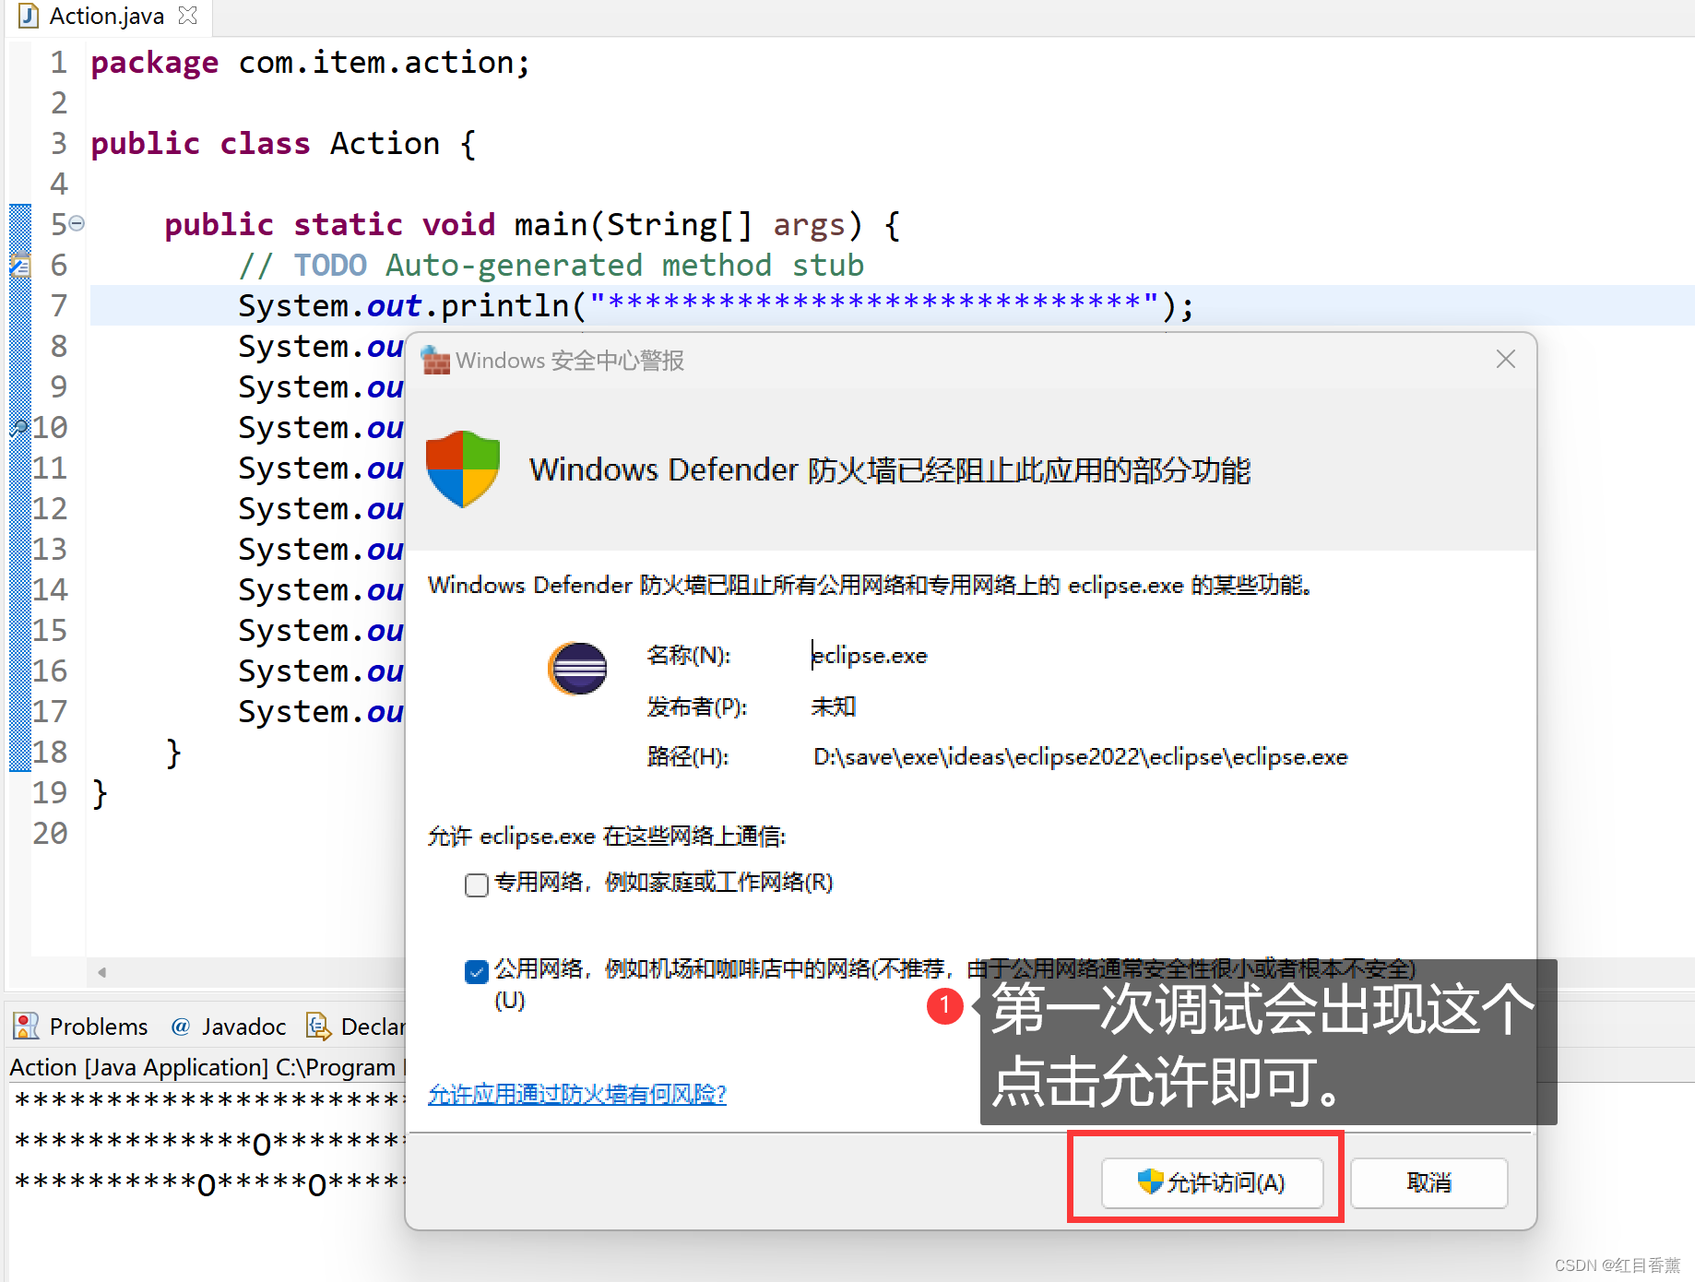Open the firewall risk help link
Image resolution: width=1695 pixels, height=1282 pixels.
click(x=577, y=1094)
